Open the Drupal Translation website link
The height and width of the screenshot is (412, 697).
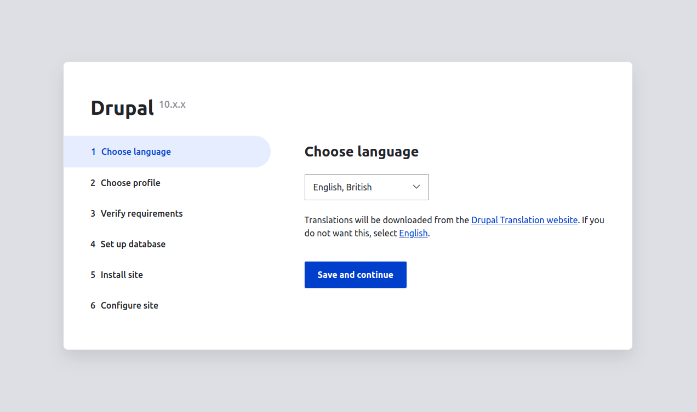pos(524,220)
